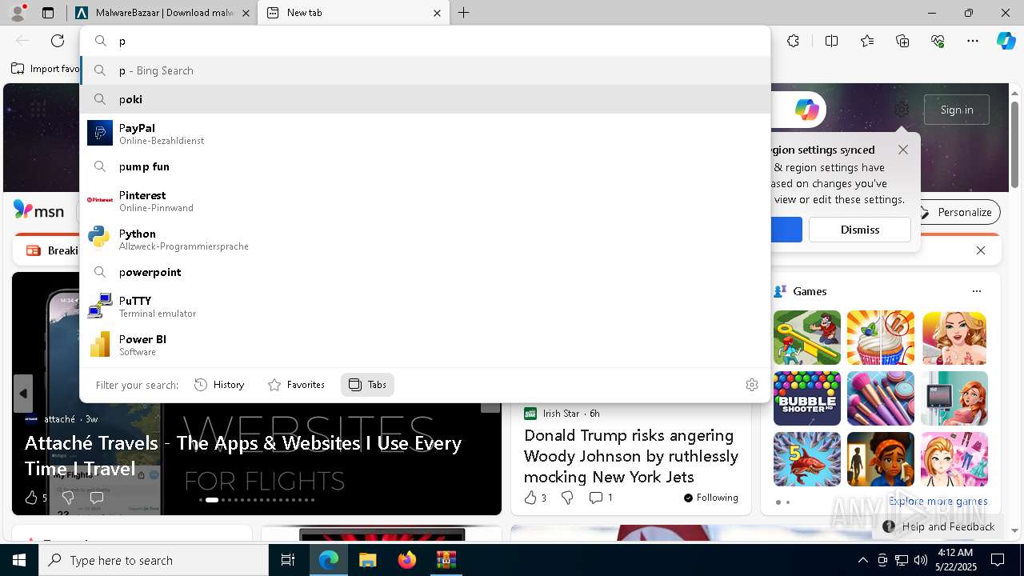Click the Copilot icon in MSN search box
This screenshot has height=576, width=1024.
click(806, 110)
